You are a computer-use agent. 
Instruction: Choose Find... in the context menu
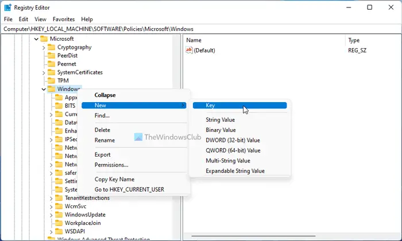[x=134, y=115]
